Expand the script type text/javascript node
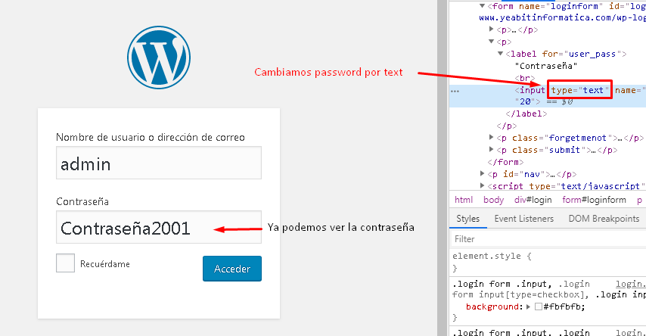The image size is (646, 336). 482,185
